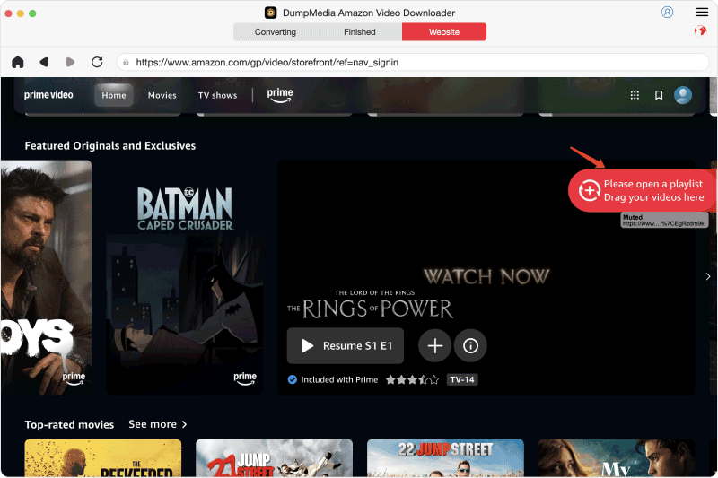
Task: Click the lock icon in address bar
Action: [126, 62]
